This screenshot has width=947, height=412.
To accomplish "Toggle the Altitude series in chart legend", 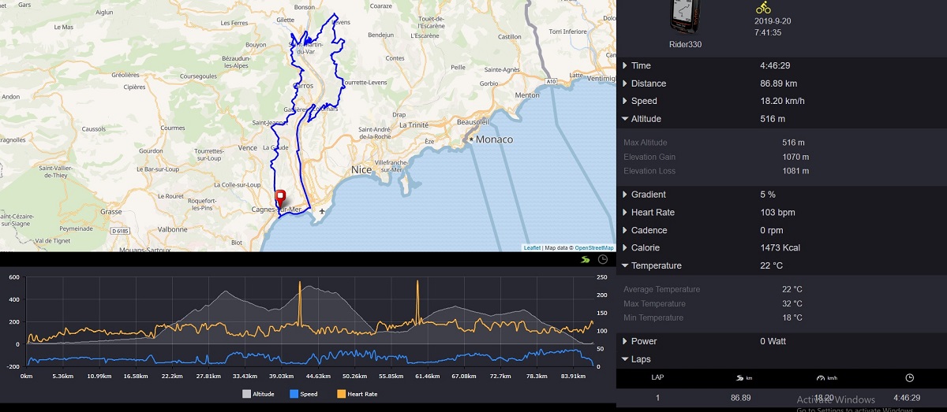I will (258, 394).
